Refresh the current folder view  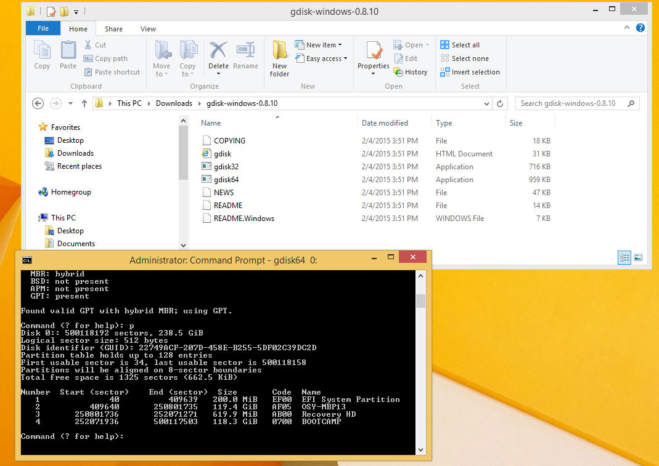tap(500, 103)
